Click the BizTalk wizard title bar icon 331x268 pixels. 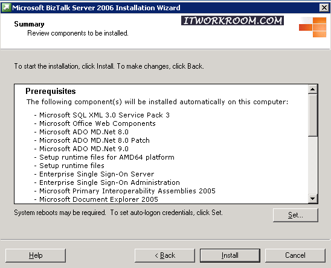click(x=6, y=8)
